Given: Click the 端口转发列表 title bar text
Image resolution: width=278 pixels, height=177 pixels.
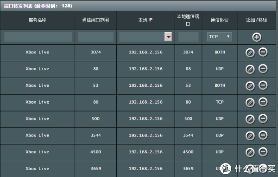Looking at the screenshot, I should click(x=38, y=6).
